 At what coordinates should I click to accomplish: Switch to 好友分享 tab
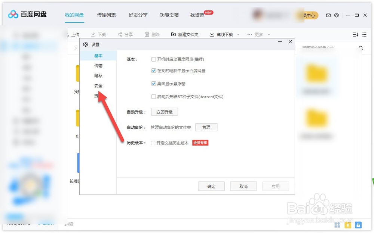[x=138, y=15]
